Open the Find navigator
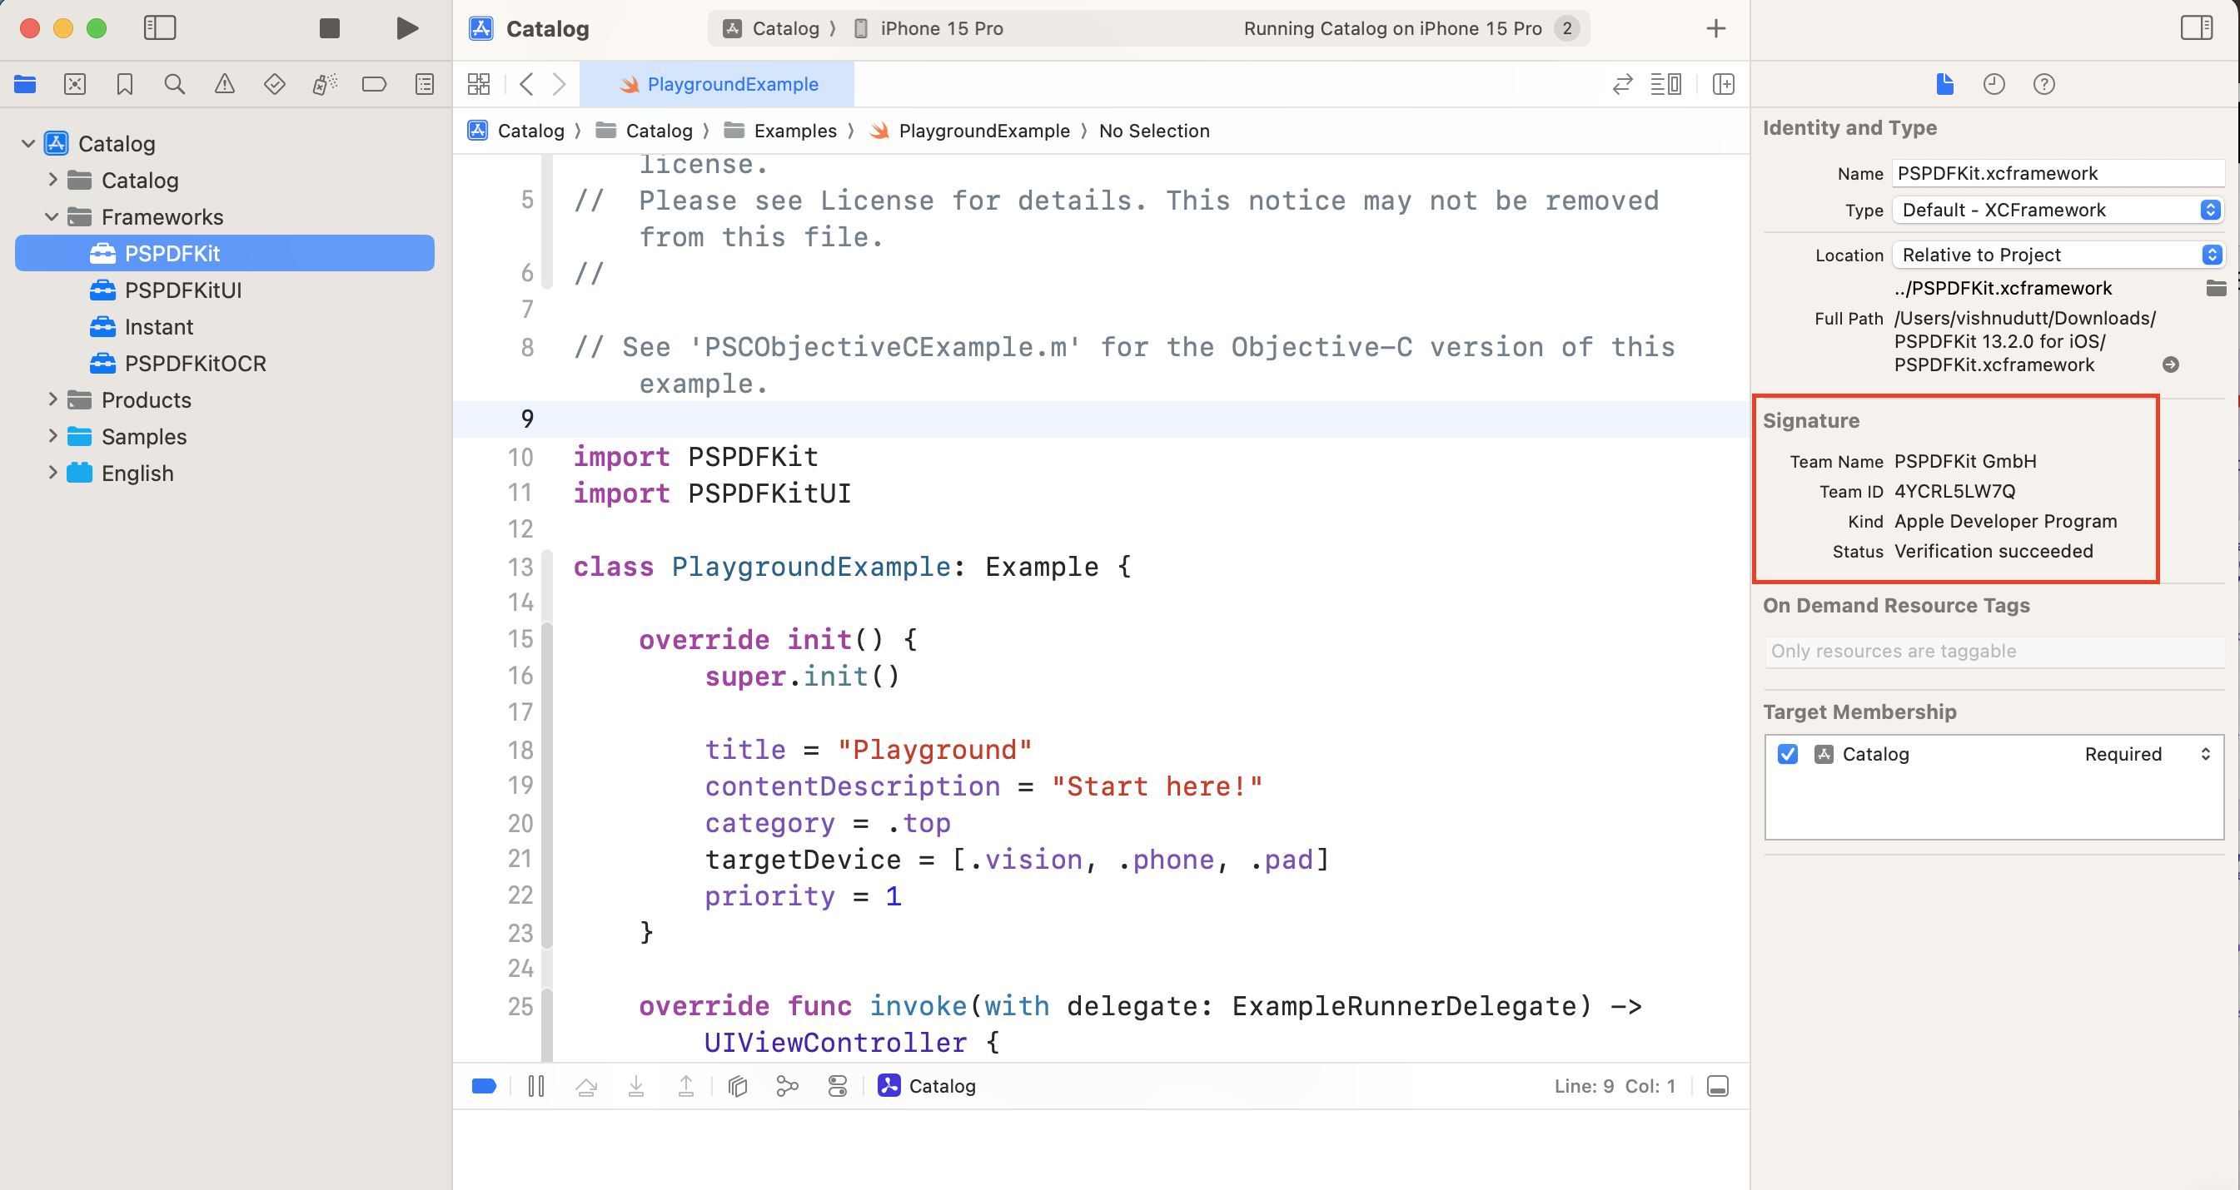The width and height of the screenshot is (2240, 1190). pyautogui.click(x=174, y=84)
